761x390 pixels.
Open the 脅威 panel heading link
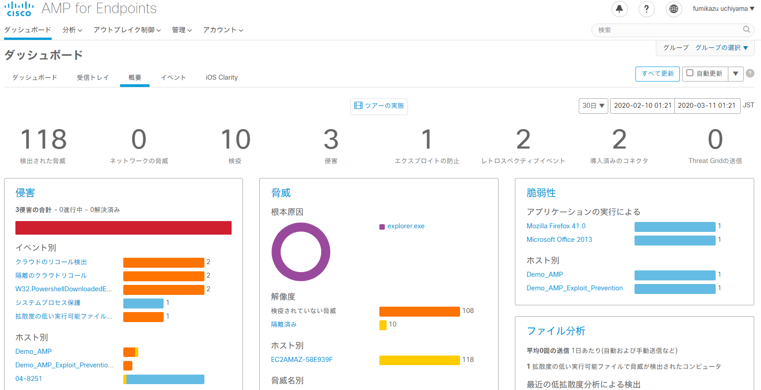(281, 193)
